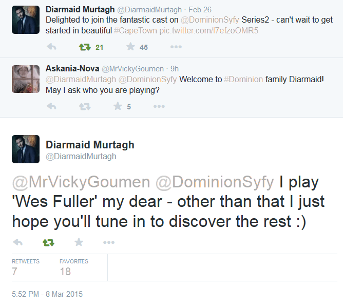Open Askania-Nova's profile picture
Screen dimensions: 343x306
point(26,79)
